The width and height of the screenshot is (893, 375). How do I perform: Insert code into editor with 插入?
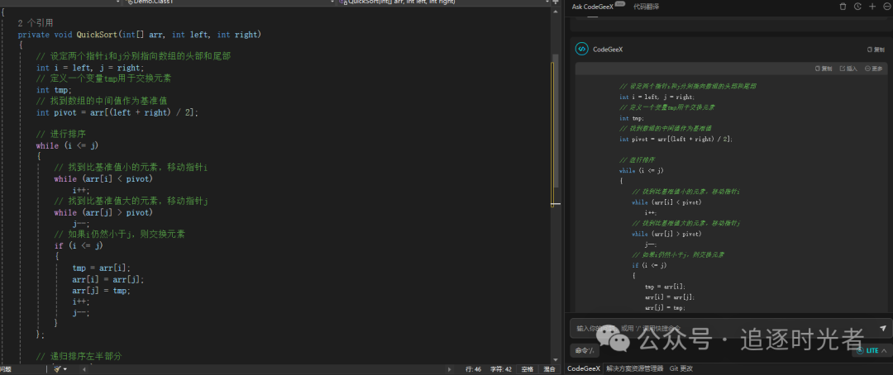(x=848, y=69)
